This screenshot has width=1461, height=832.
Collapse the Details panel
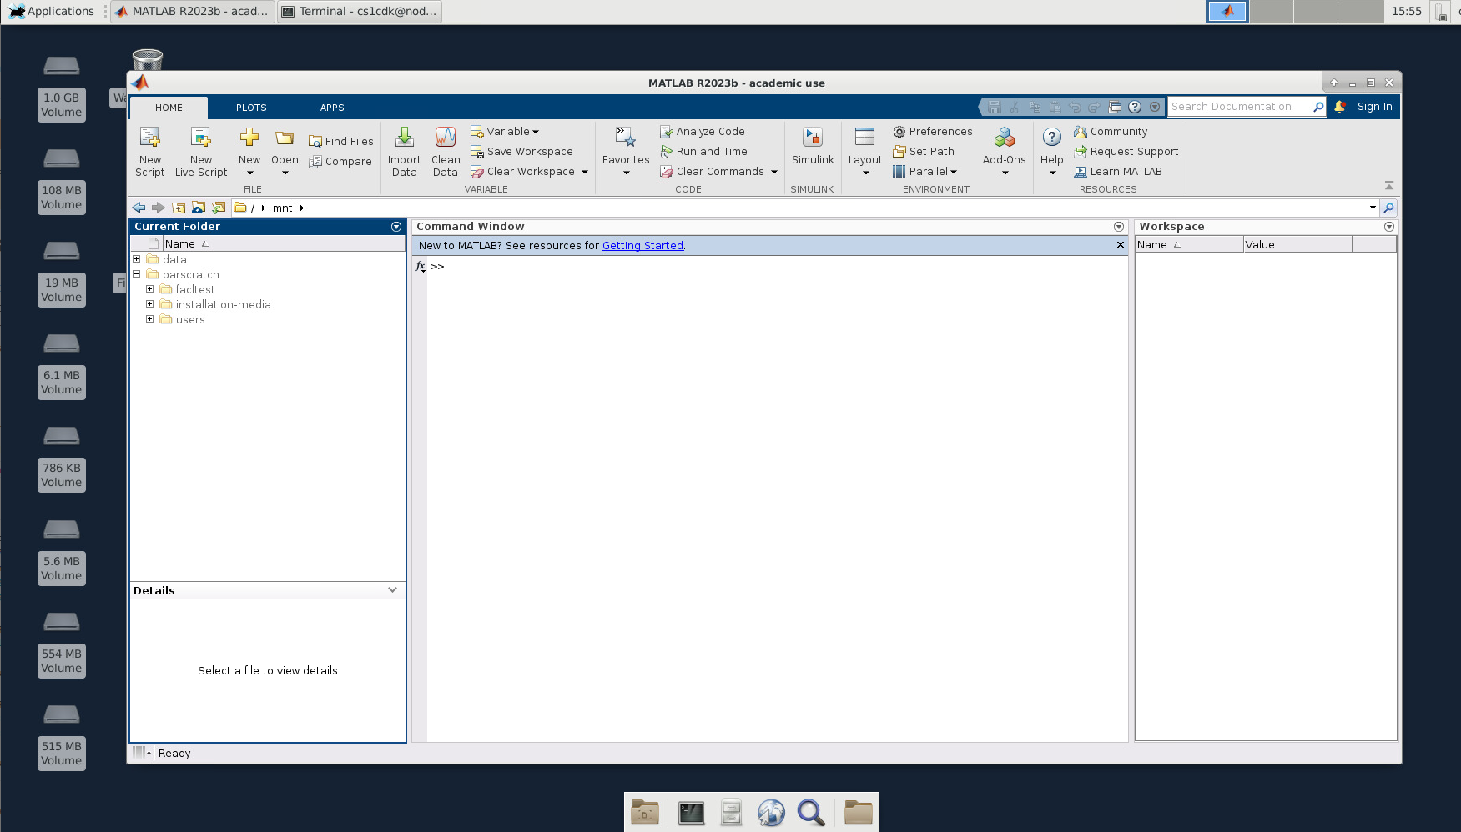392,590
